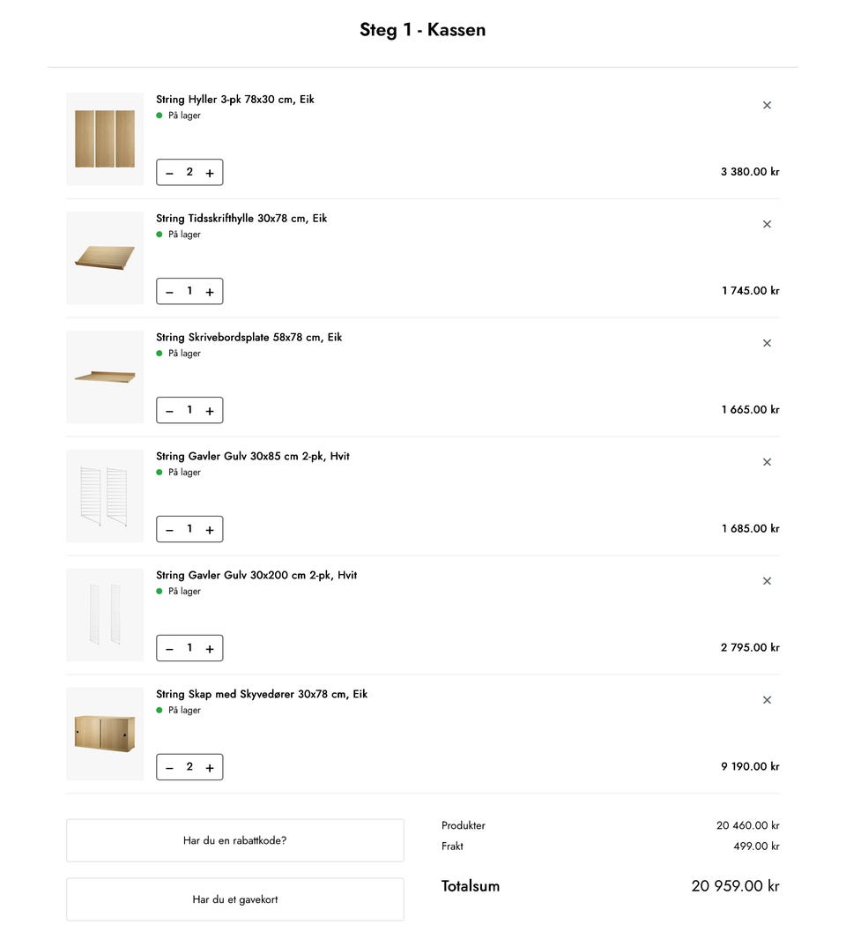Remove String Skap med Skyvedører item
The height and width of the screenshot is (932, 846).
[x=767, y=699]
